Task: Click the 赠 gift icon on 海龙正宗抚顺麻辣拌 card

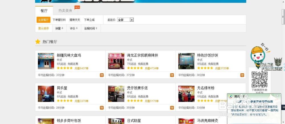Action: coord(172,75)
